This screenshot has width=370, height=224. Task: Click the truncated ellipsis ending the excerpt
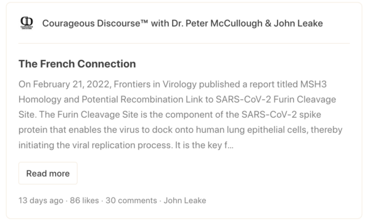[x=231, y=146]
